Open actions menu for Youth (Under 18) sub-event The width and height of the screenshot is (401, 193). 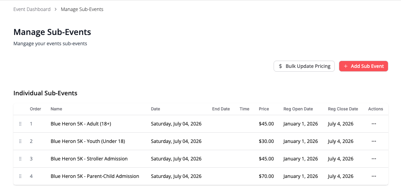[374, 141]
